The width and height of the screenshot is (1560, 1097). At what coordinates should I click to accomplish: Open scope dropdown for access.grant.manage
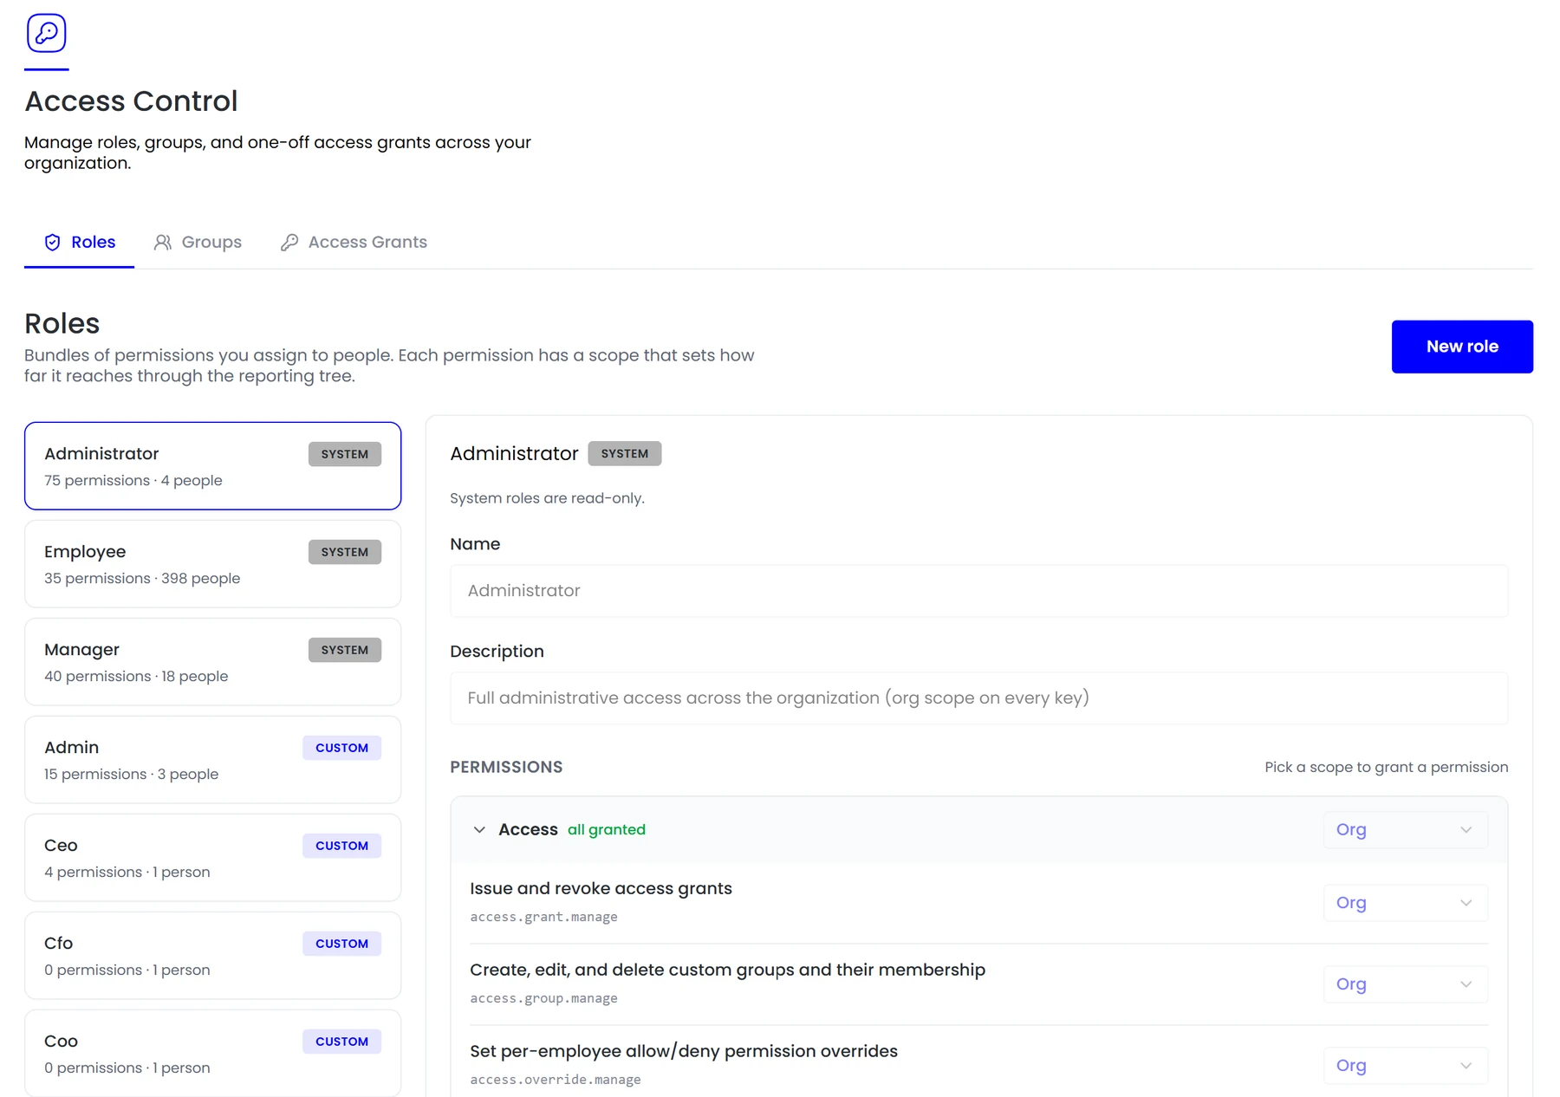pos(1405,903)
